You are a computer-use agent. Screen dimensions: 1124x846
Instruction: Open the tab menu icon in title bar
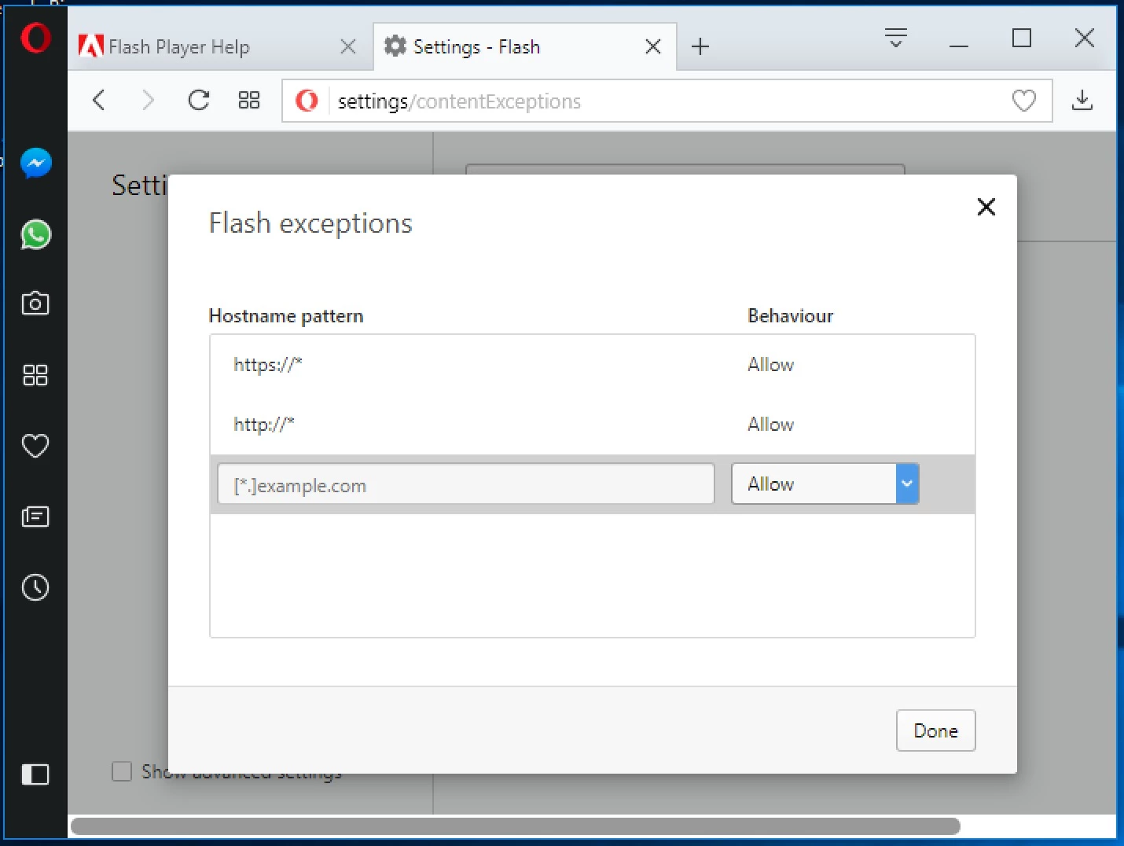(x=896, y=37)
